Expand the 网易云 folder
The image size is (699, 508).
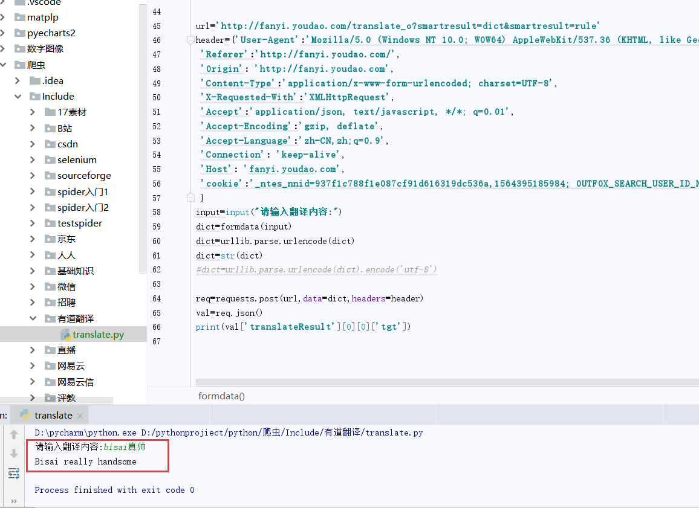click(x=33, y=366)
